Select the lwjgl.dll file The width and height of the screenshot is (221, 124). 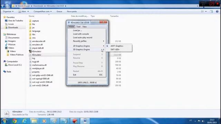[x=35, y=62]
